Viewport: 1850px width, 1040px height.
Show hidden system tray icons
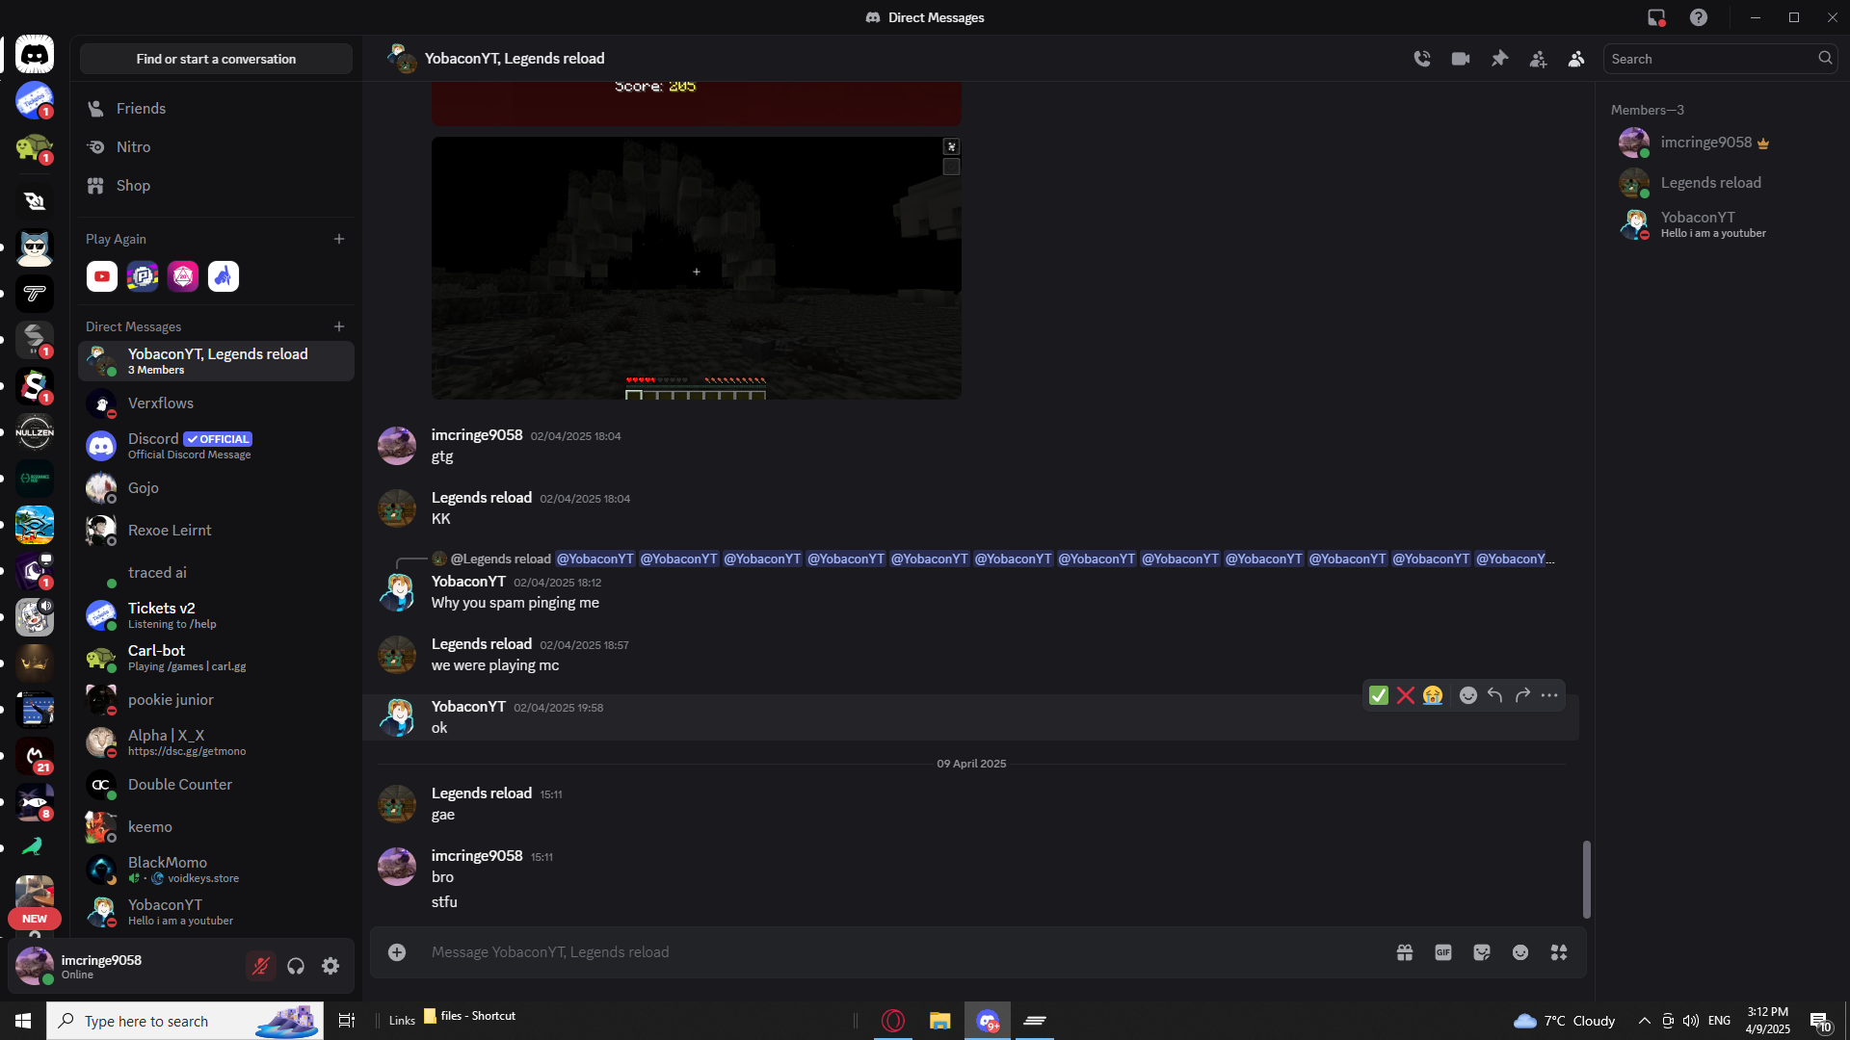click(1644, 1021)
